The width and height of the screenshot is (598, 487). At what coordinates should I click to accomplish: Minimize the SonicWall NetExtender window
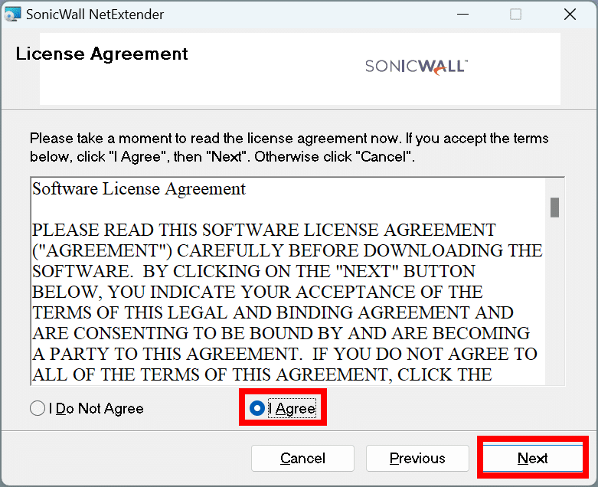click(x=462, y=15)
